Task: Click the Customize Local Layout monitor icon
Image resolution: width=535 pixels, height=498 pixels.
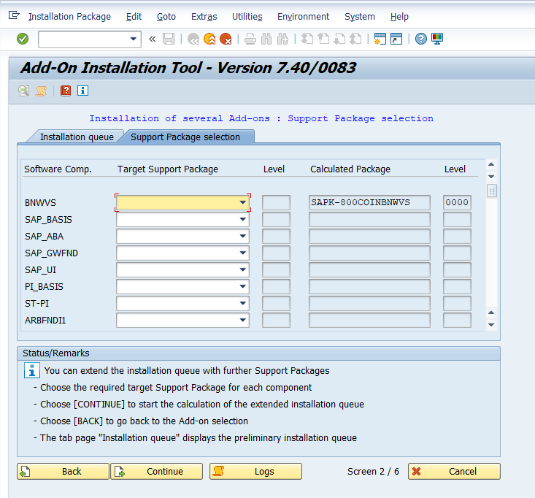Action: [437, 39]
